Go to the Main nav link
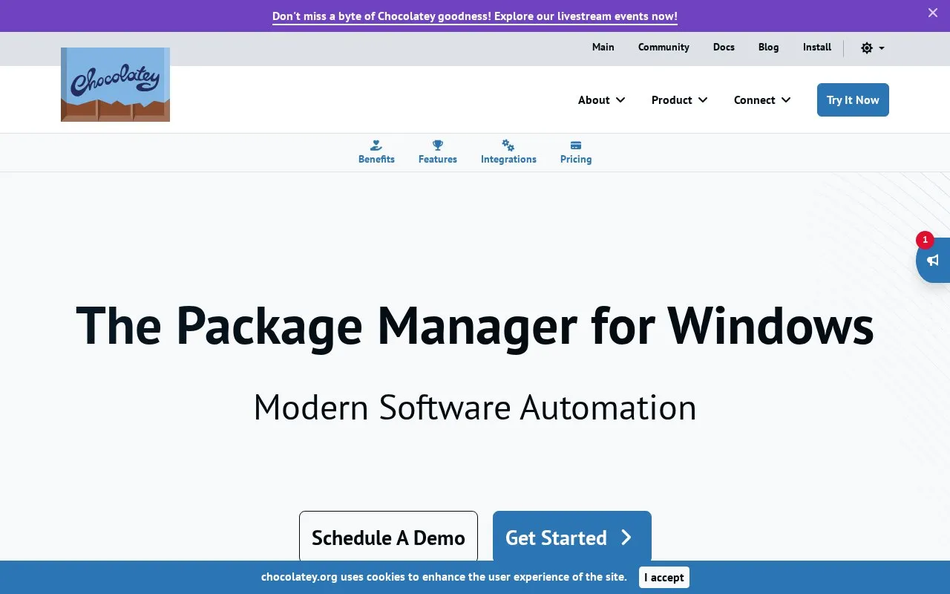The height and width of the screenshot is (594, 950). pyautogui.click(x=603, y=47)
